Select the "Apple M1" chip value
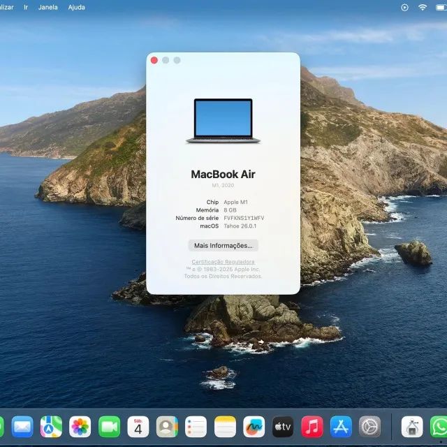The width and height of the screenshot is (447, 447). (x=236, y=202)
